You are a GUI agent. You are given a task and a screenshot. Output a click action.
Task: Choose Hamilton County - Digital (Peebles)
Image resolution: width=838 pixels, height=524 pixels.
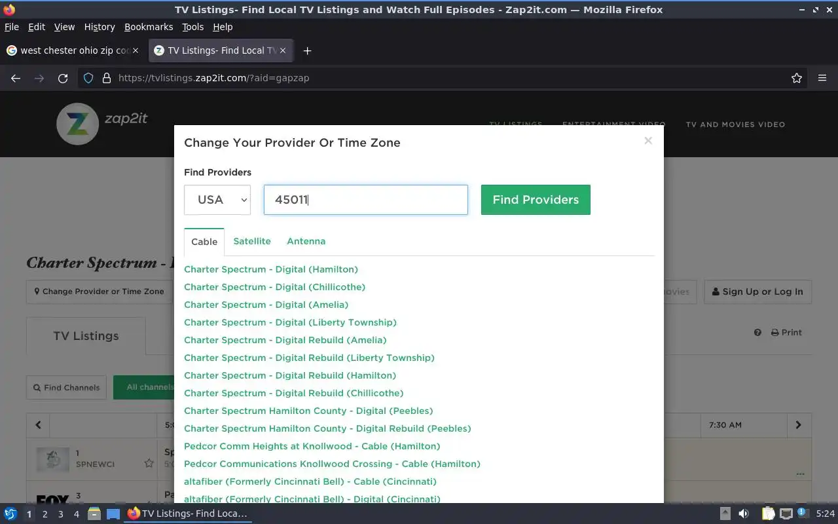[x=308, y=411]
